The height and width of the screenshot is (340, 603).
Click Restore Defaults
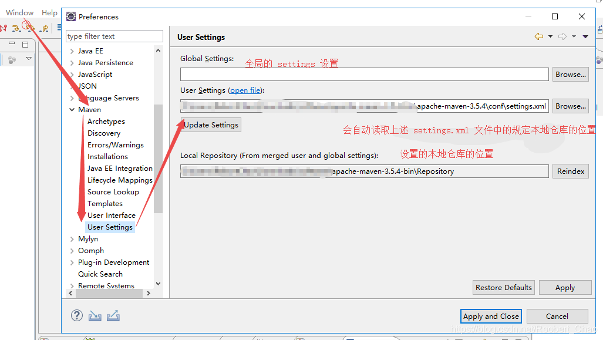tap(503, 287)
